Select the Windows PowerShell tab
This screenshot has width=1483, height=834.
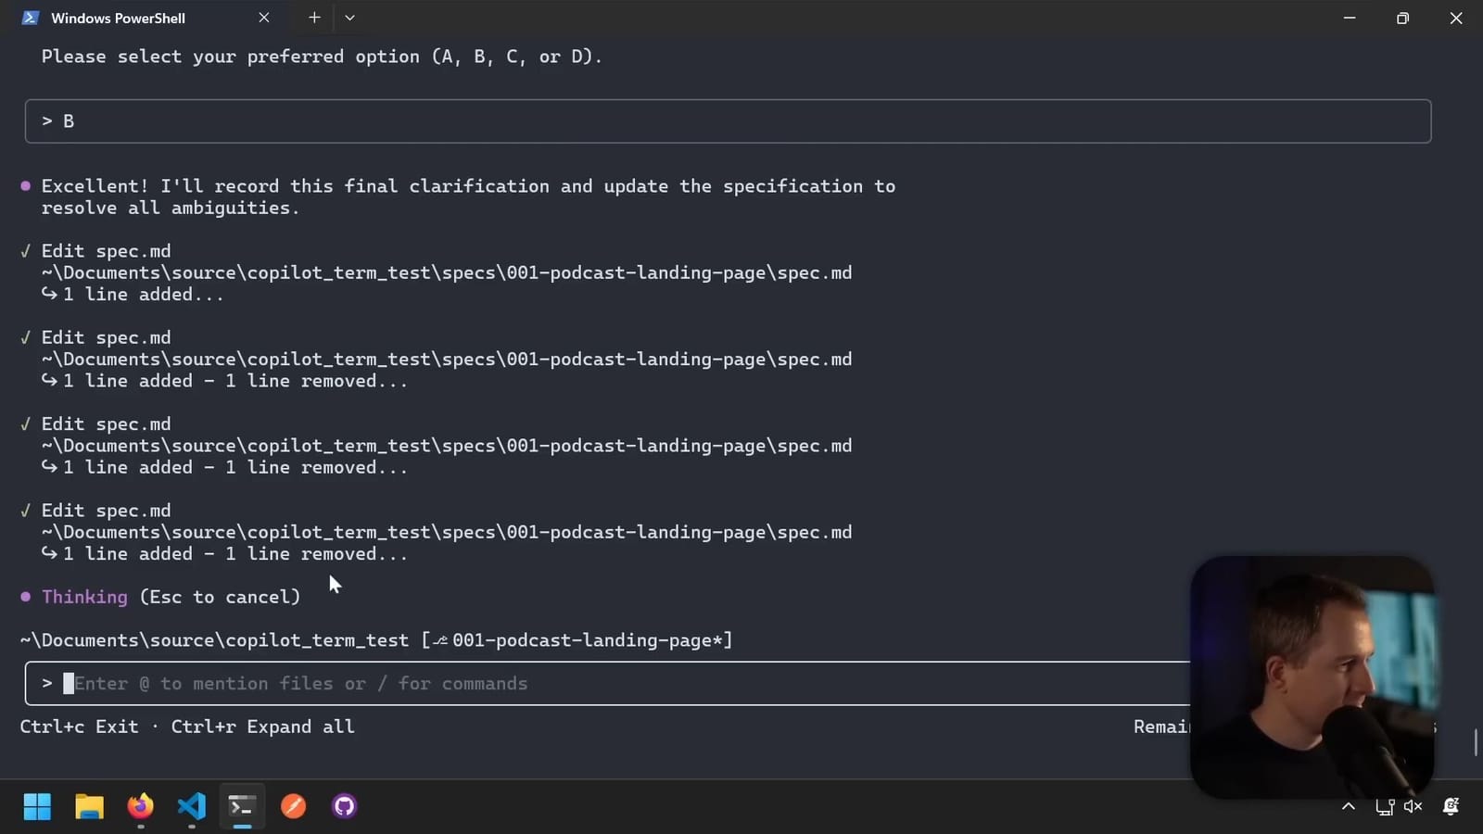point(119,18)
